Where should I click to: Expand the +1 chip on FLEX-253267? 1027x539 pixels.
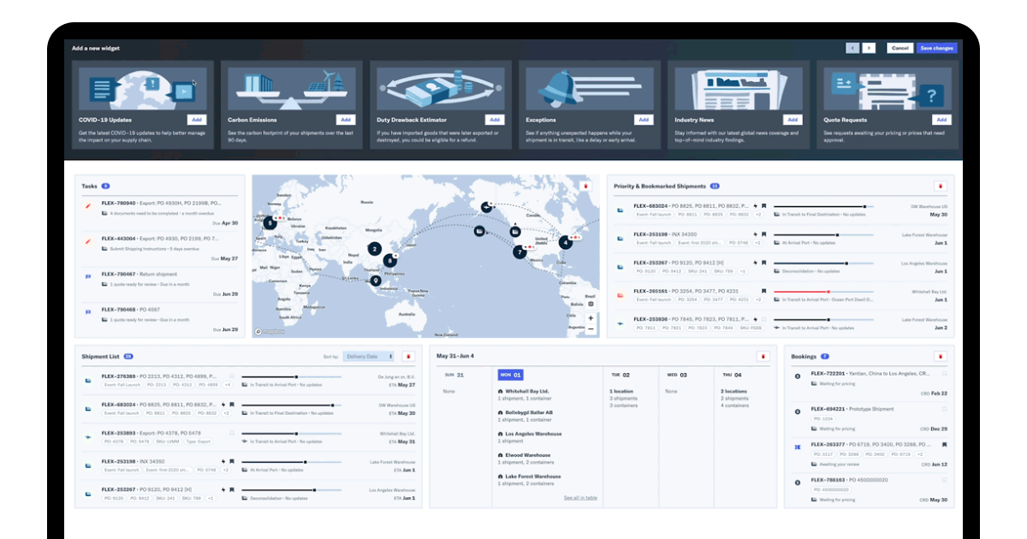point(211,499)
